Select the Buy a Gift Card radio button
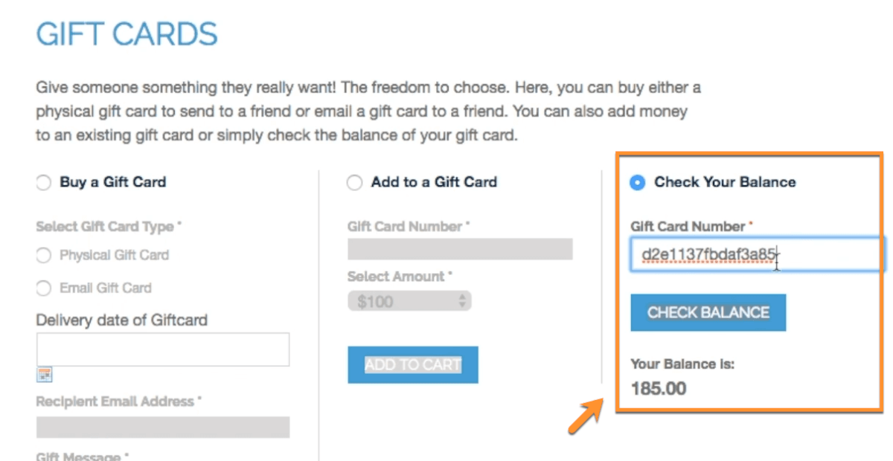This screenshot has width=893, height=461. (44, 182)
